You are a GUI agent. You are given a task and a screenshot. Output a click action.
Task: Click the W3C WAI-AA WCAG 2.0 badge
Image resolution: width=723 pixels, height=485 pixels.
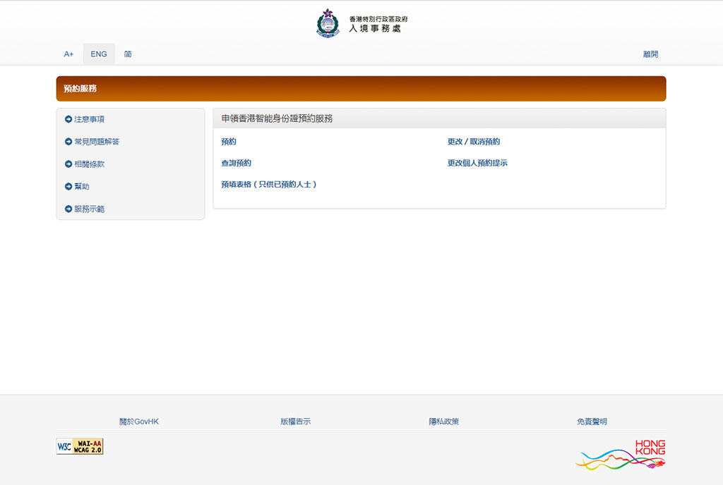pos(80,446)
